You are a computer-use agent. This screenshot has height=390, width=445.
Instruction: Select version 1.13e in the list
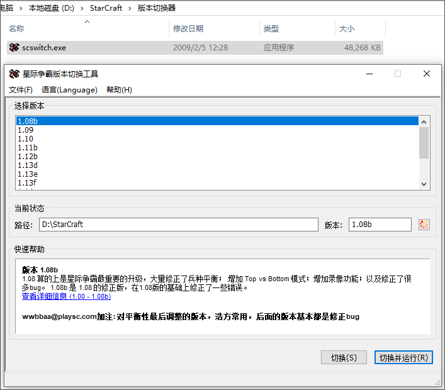point(217,174)
